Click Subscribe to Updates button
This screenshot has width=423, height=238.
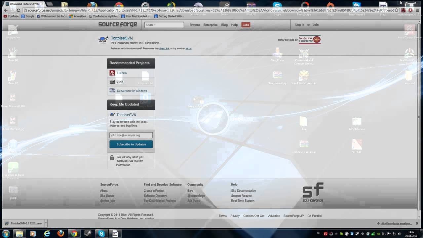point(131,144)
